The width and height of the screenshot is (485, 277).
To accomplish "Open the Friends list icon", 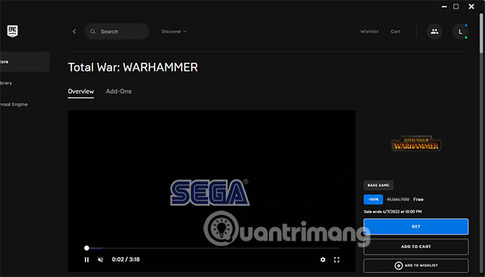I will (434, 32).
